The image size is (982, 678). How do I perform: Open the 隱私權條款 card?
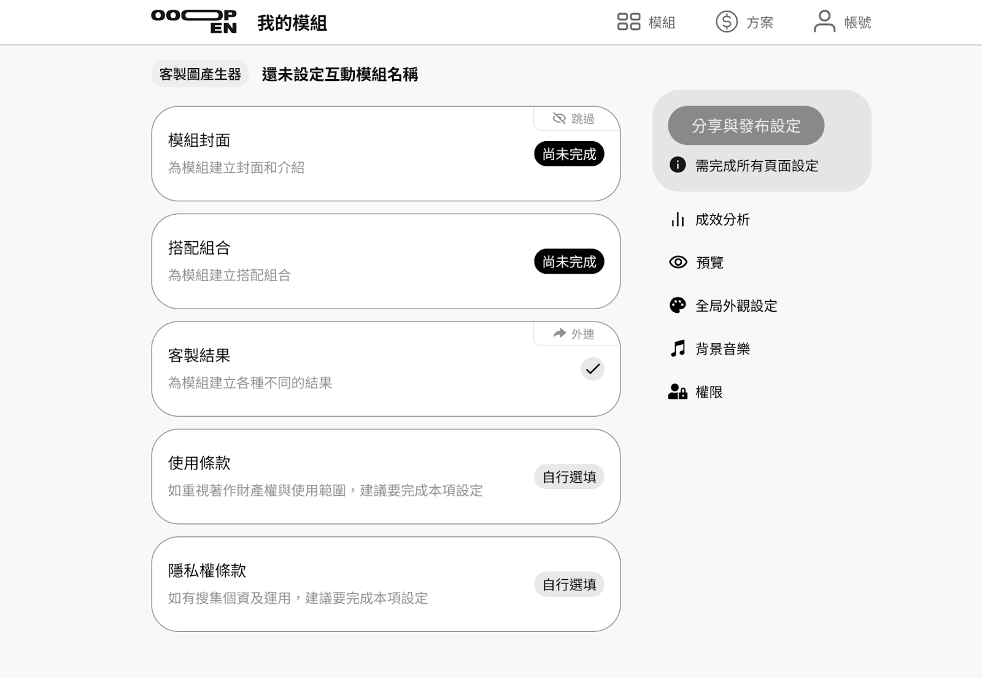pyautogui.click(x=385, y=584)
